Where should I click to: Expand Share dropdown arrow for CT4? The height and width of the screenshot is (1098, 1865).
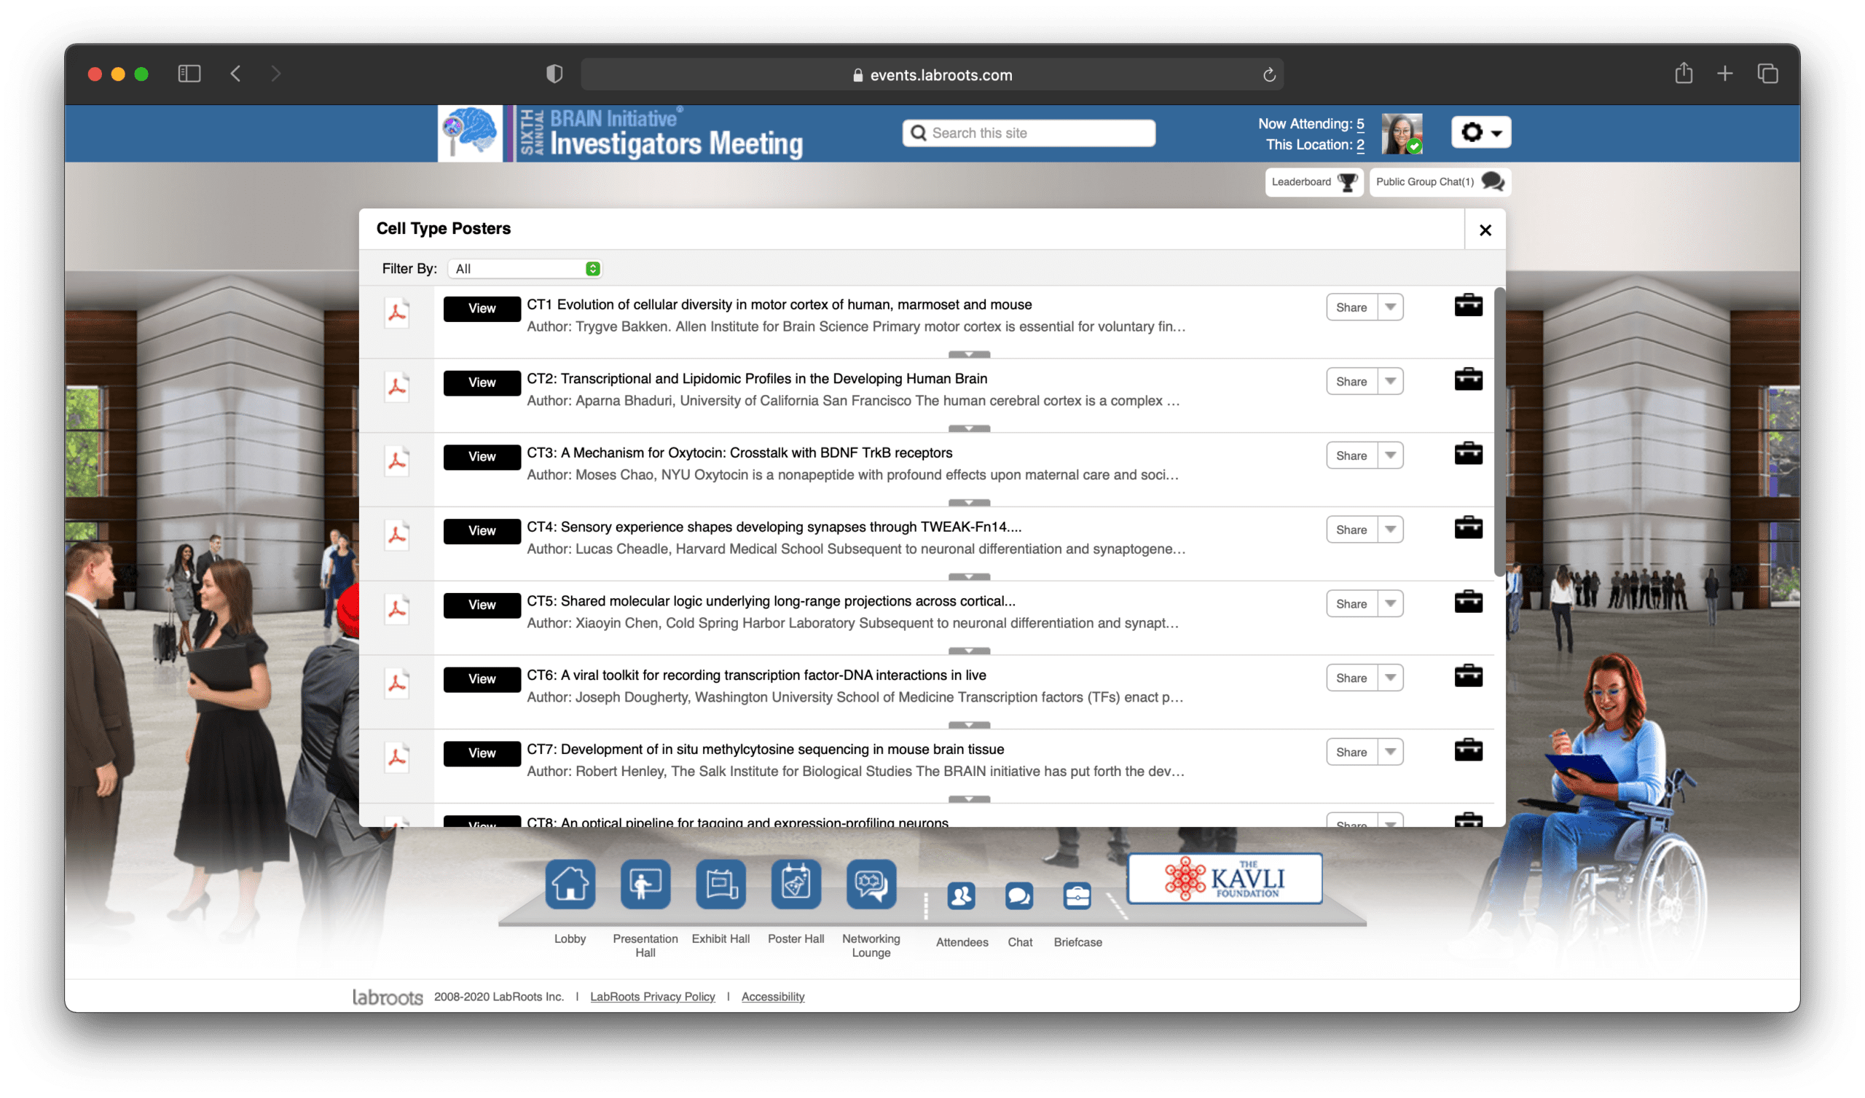[x=1391, y=530]
